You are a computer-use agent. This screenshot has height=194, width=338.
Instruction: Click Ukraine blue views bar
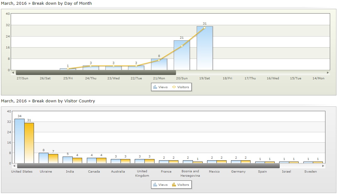click(x=43, y=158)
